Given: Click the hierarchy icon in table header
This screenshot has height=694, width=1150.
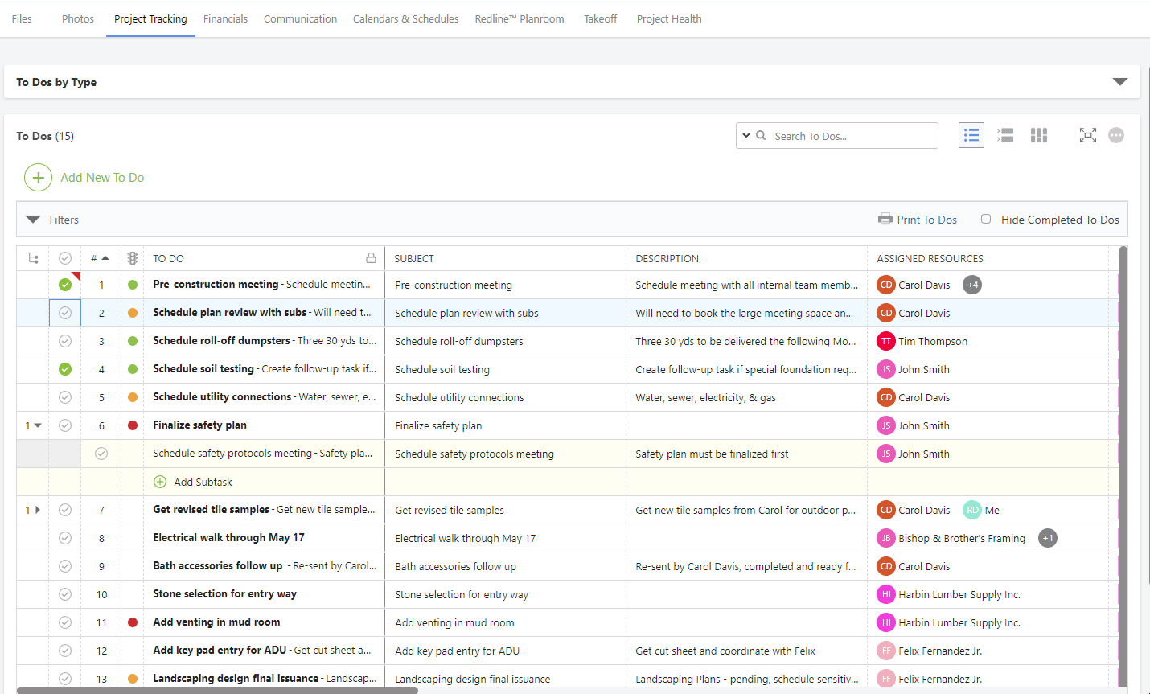Looking at the screenshot, I should pos(33,258).
